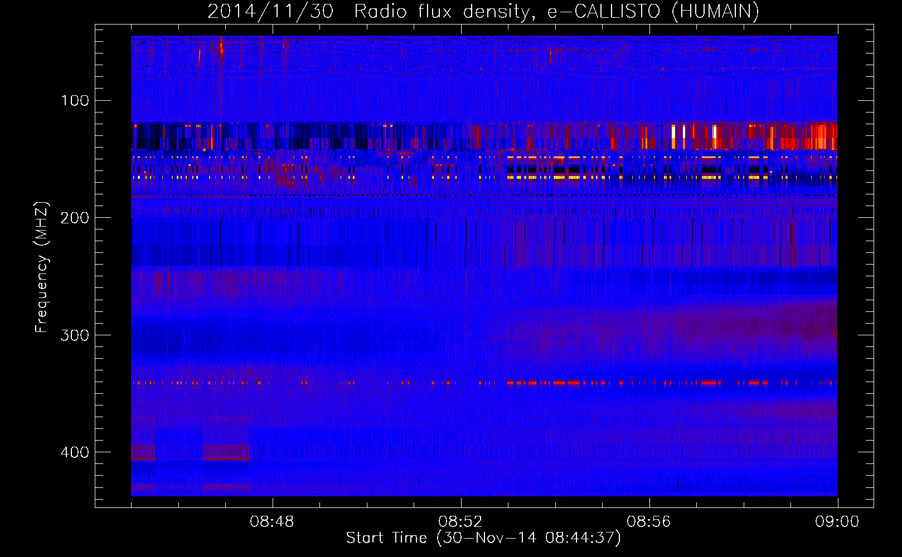The image size is (902, 557).
Task: Select the 300 MHz frequency axis label
Action: [75, 335]
